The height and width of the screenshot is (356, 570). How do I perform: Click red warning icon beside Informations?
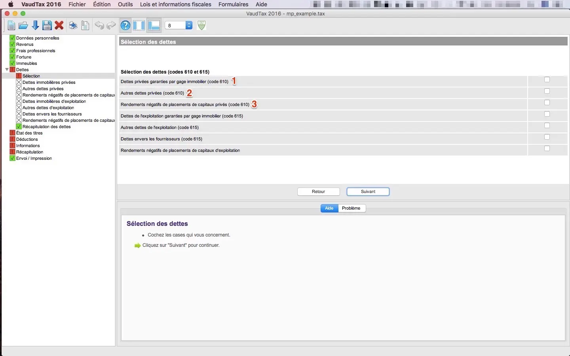tap(12, 146)
